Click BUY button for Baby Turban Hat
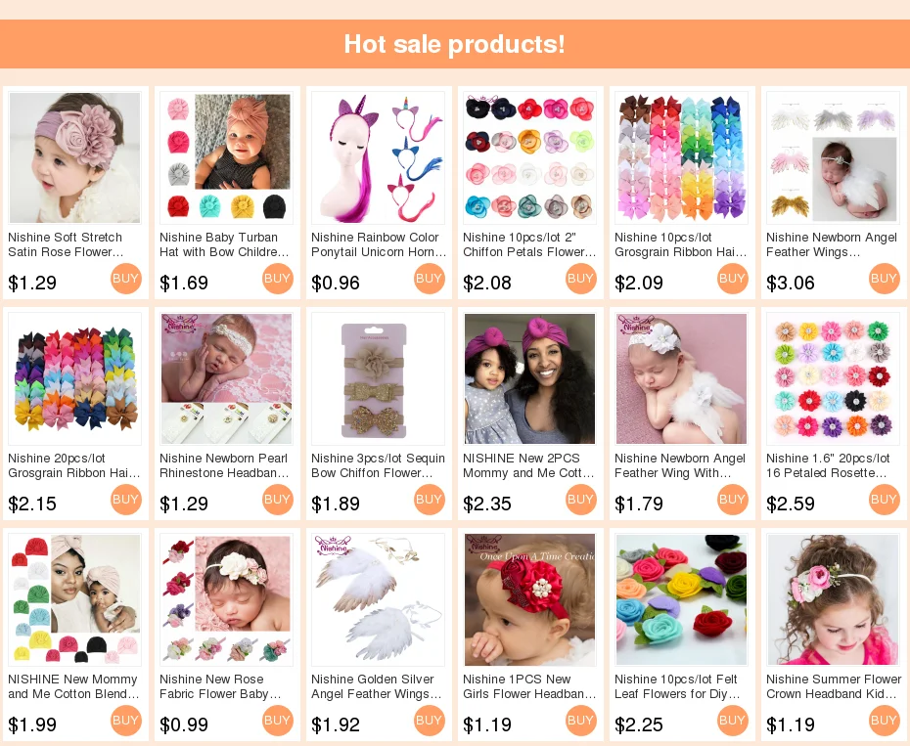 click(278, 279)
